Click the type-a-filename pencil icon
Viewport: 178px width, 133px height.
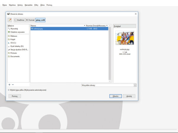10,20
